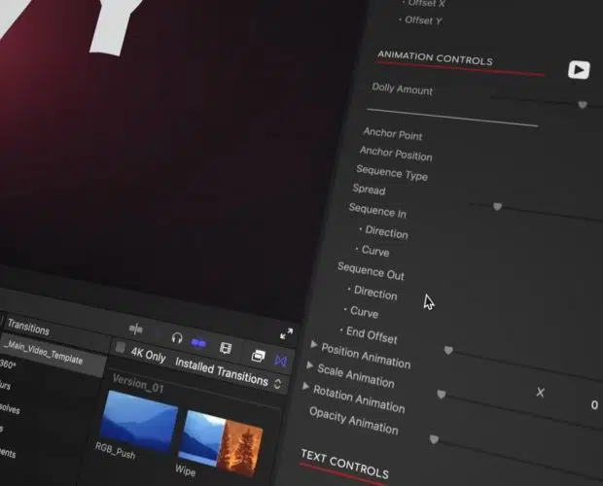Click the blue bowtie transitions browser icon

[x=281, y=361]
